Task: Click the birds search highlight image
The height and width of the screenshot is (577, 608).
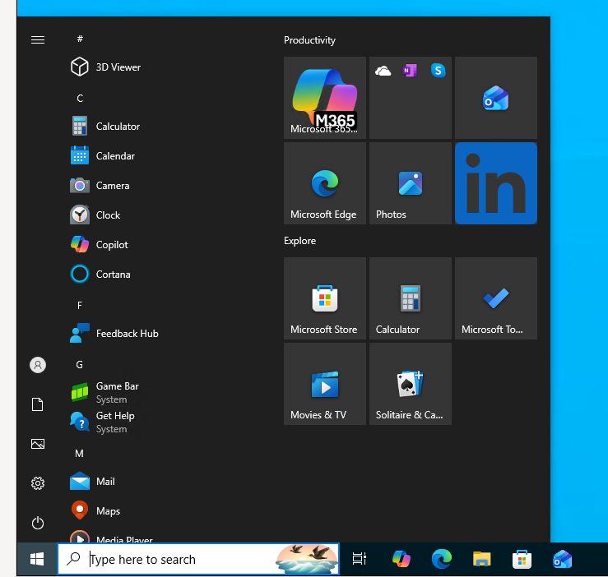Action: coord(306,559)
